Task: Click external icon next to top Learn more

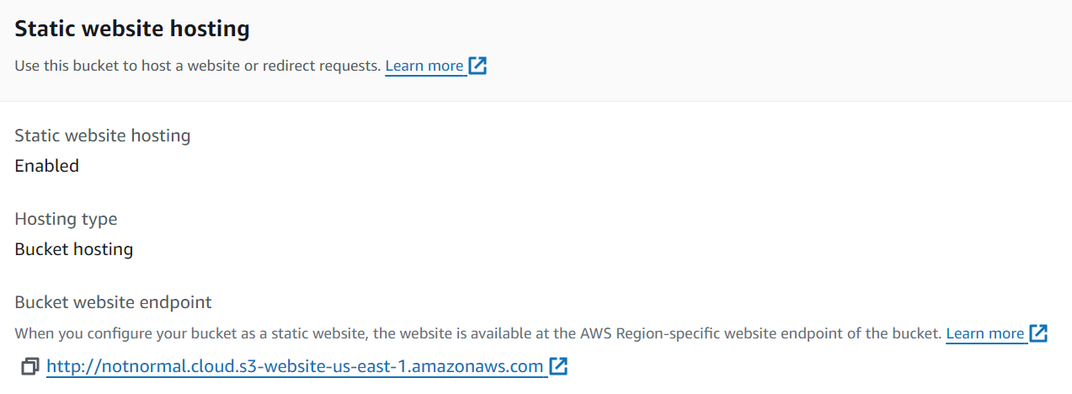Action: (x=477, y=66)
